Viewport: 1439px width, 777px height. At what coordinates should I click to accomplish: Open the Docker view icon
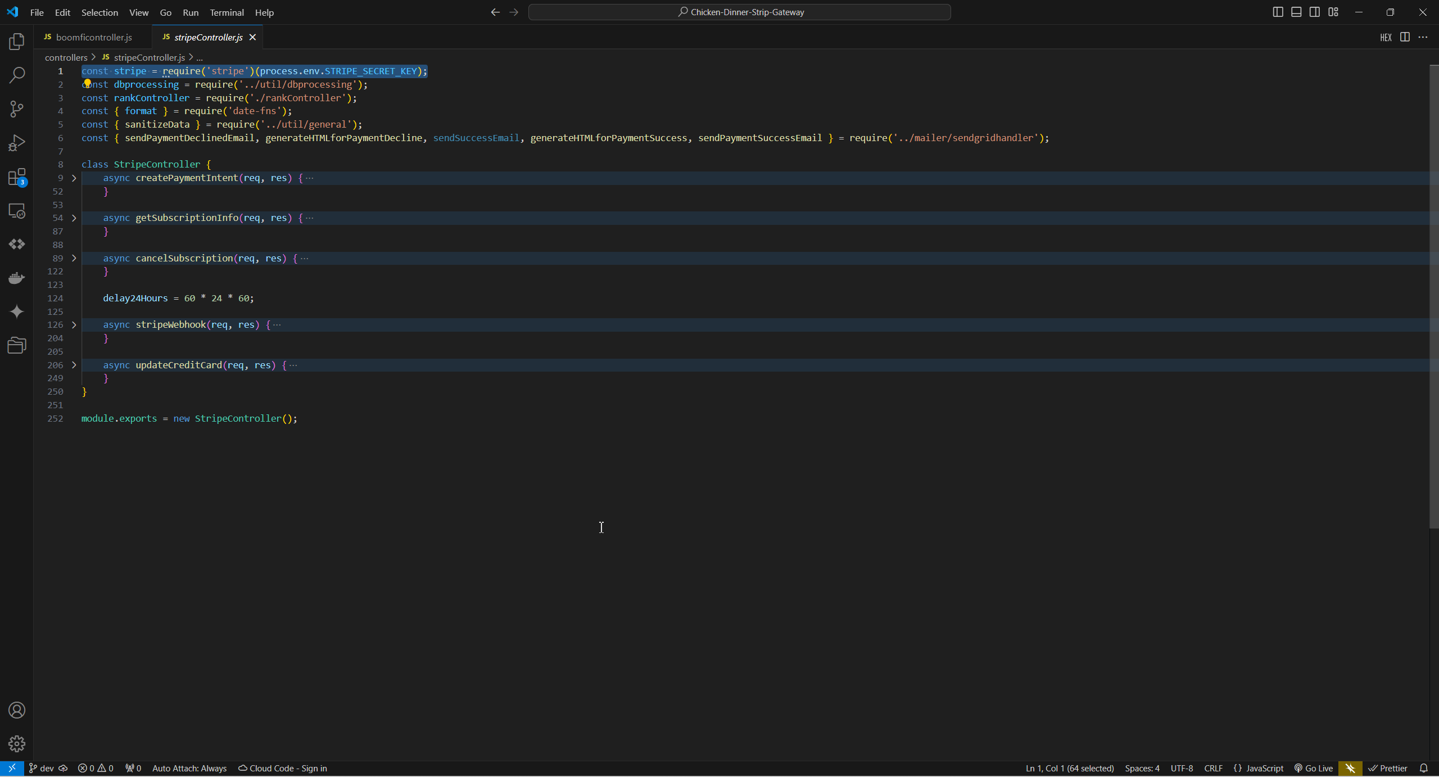click(17, 278)
